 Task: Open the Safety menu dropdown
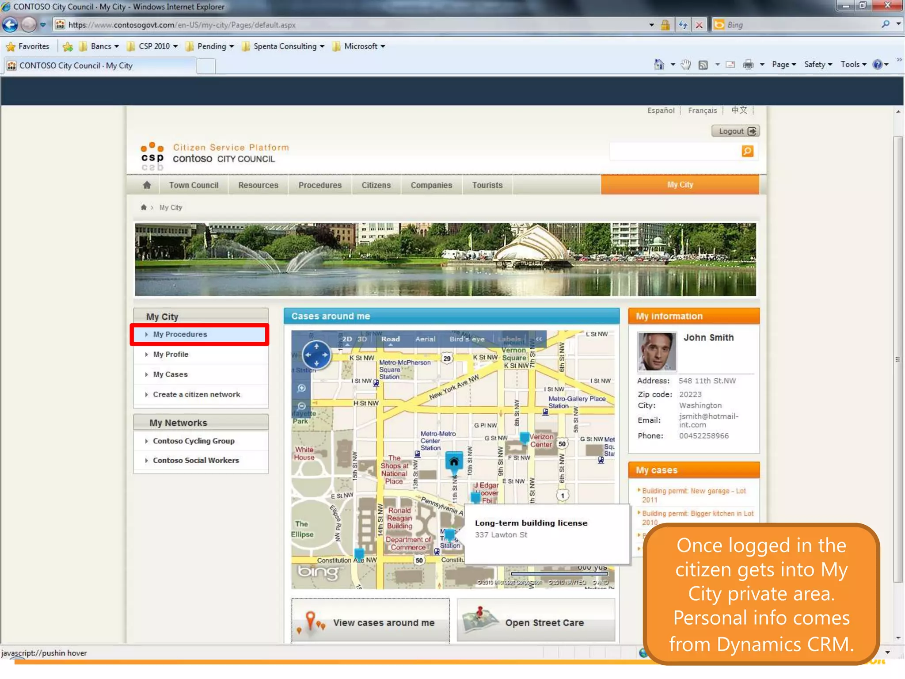(818, 65)
